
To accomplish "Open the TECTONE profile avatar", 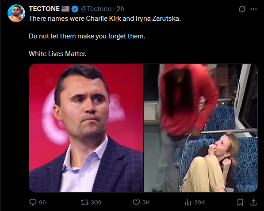I will click(x=16, y=13).
